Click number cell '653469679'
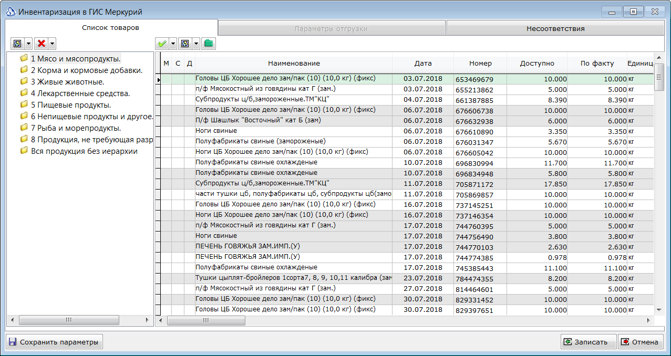This screenshot has width=671, height=356. [480, 79]
